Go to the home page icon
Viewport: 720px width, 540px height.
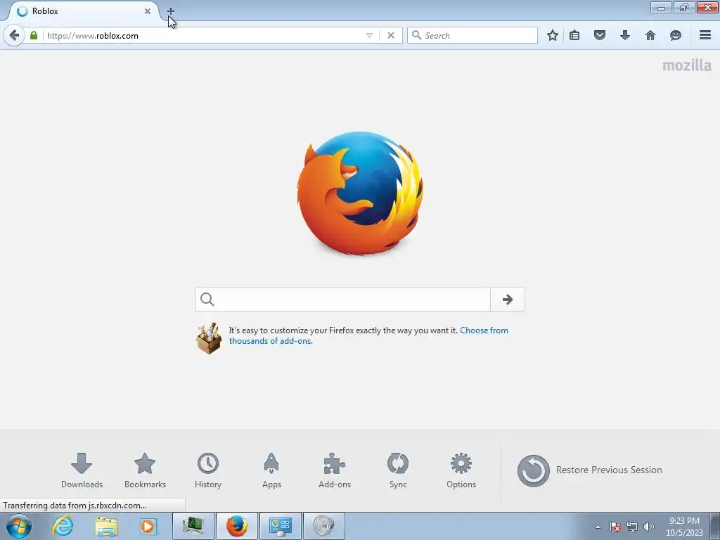pyautogui.click(x=650, y=35)
